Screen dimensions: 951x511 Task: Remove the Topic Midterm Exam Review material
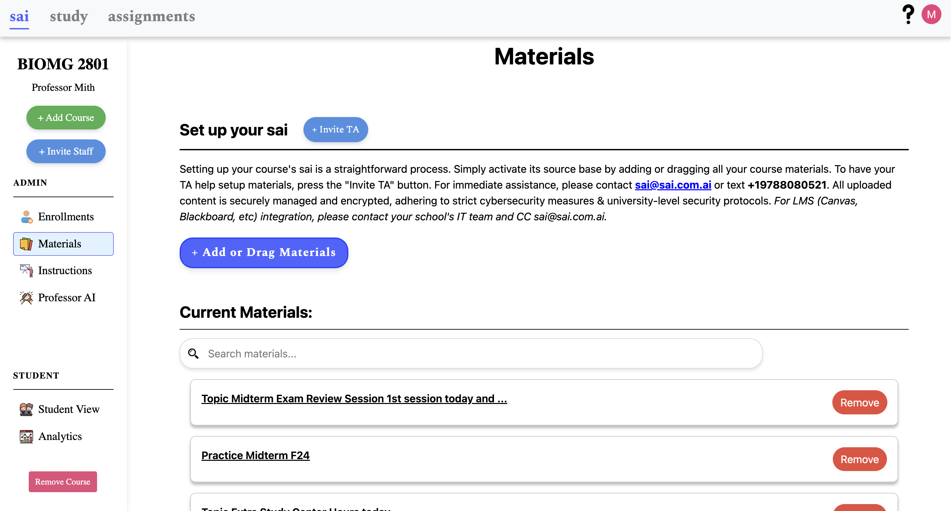859,402
